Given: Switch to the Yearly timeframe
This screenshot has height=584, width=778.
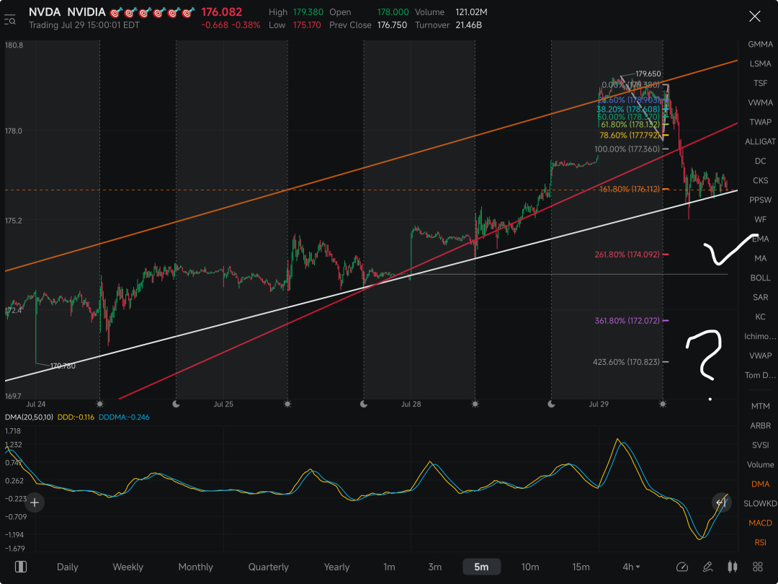Looking at the screenshot, I should tap(337, 567).
